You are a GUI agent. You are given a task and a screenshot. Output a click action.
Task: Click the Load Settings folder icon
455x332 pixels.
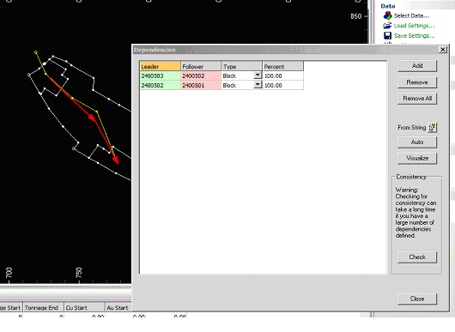387,26
